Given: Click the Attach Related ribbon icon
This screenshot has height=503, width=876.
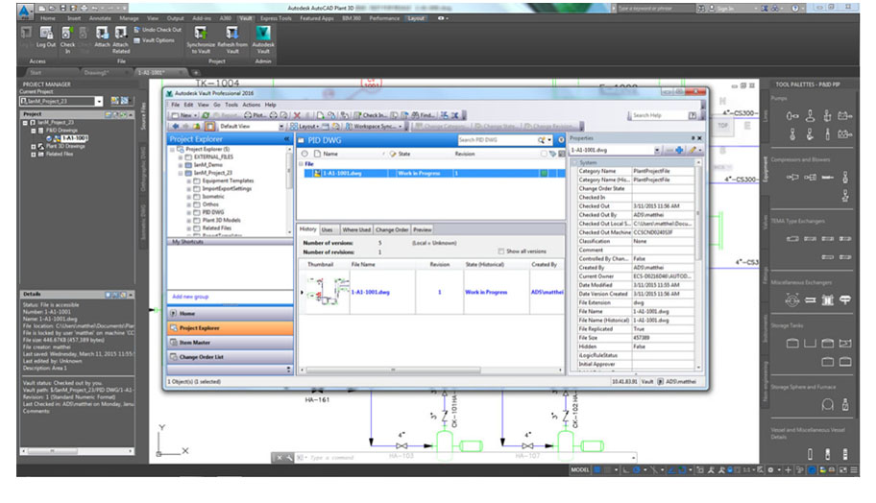Looking at the screenshot, I should coord(121,34).
